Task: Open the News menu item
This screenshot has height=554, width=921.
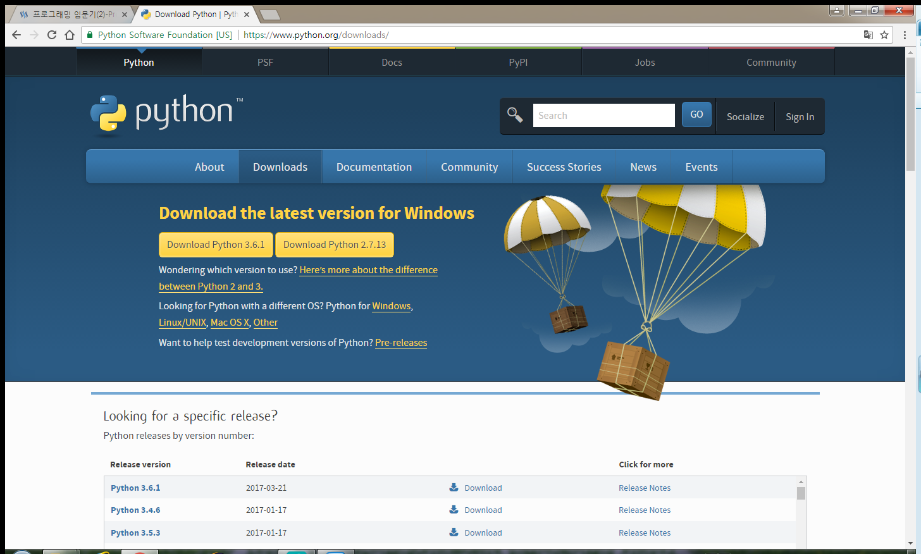Action: tap(643, 167)
